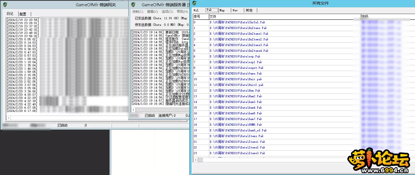The width and height of the screenshot is (415, 175).
Task: Click gateway log horizontal scrollbar left arrow
Action: 8,118
